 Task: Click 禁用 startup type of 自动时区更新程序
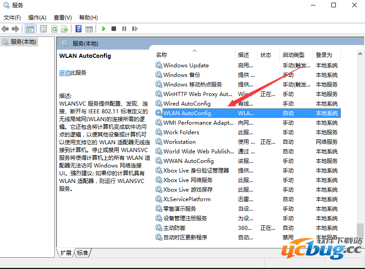pyautogui.click(x=288, y=237)
